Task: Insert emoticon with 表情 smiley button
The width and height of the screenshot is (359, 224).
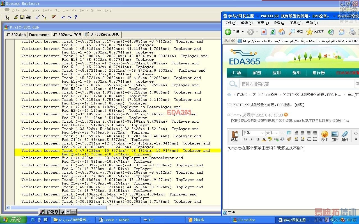Action: [x=324, y=136]
